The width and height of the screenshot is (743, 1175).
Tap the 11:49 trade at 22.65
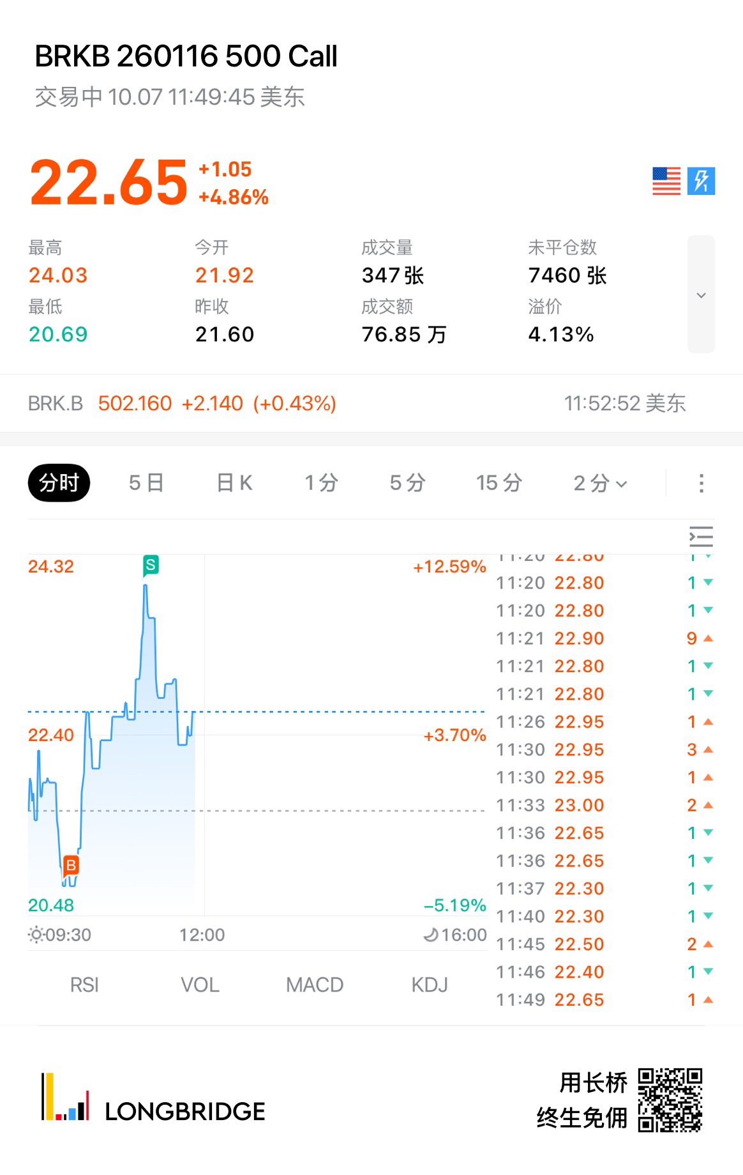604,1000
